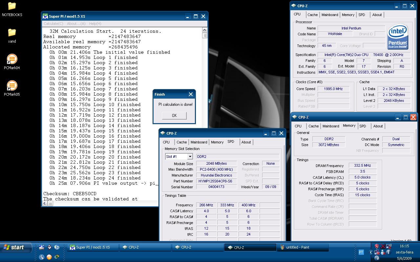Click the Super PI vertical scrollbar up arrow
This screenshot has width=420, height=262.
click(205, 30)
